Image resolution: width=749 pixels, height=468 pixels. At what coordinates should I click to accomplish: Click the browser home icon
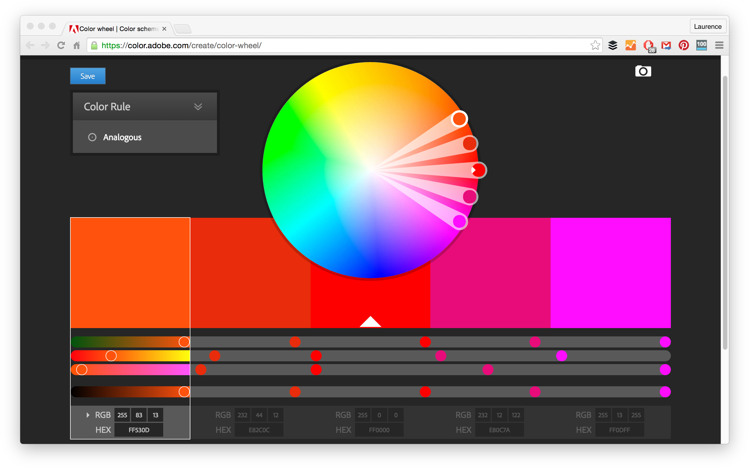[77, 45]
